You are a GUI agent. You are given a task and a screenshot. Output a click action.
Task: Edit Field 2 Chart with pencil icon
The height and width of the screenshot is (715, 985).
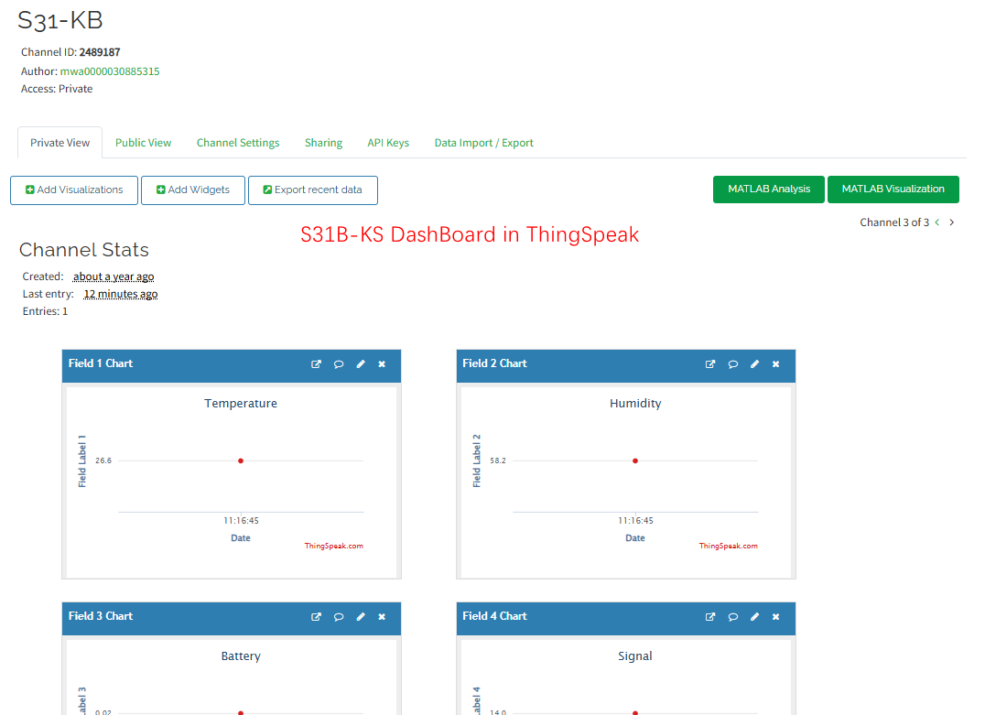click(x=755, y=364)
